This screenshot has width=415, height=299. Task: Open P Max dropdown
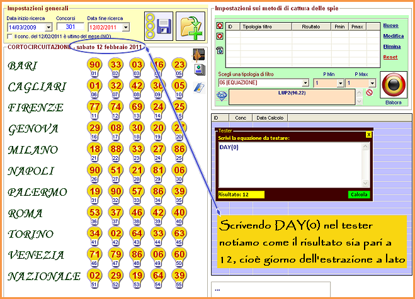372,83
